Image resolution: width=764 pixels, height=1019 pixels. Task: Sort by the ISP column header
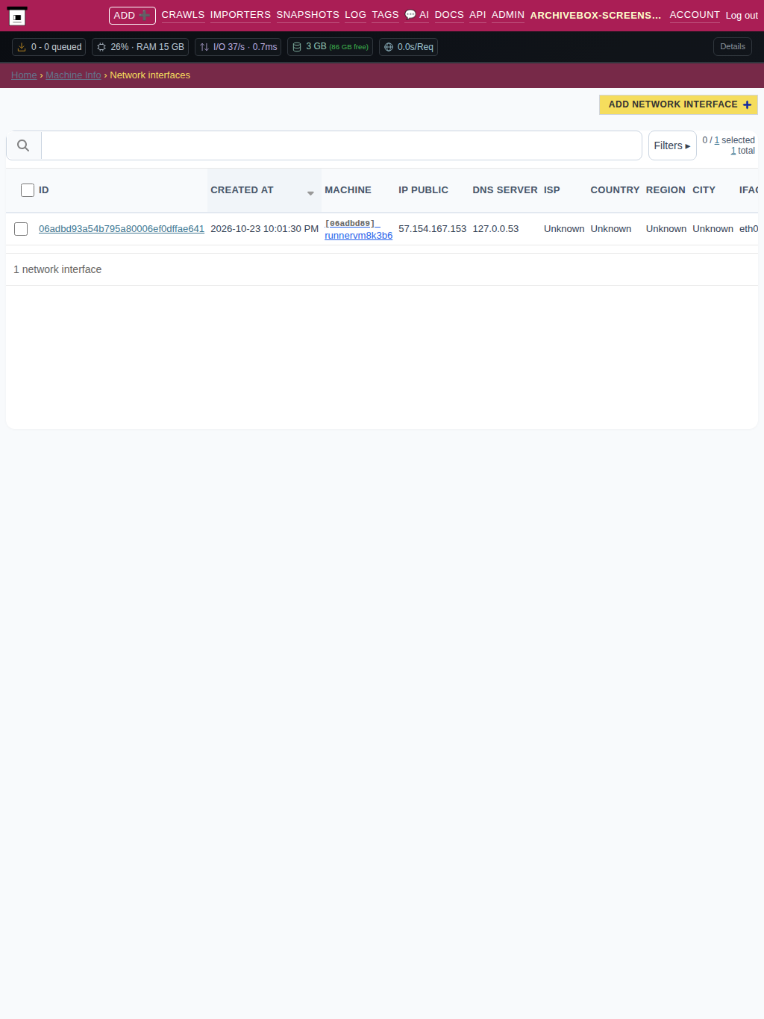point(552,190)
